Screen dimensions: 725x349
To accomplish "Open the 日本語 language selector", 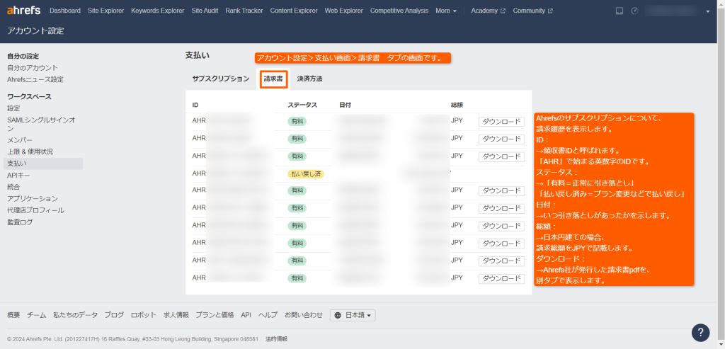I will pos(353,315).
